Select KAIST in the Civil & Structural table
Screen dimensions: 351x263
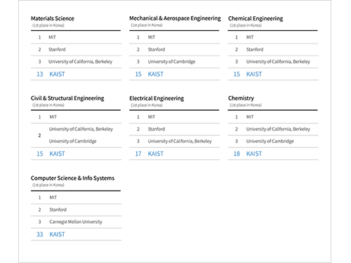(57, 154)
